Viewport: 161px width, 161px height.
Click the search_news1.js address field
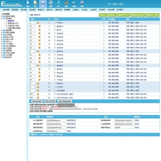[125, 121]
